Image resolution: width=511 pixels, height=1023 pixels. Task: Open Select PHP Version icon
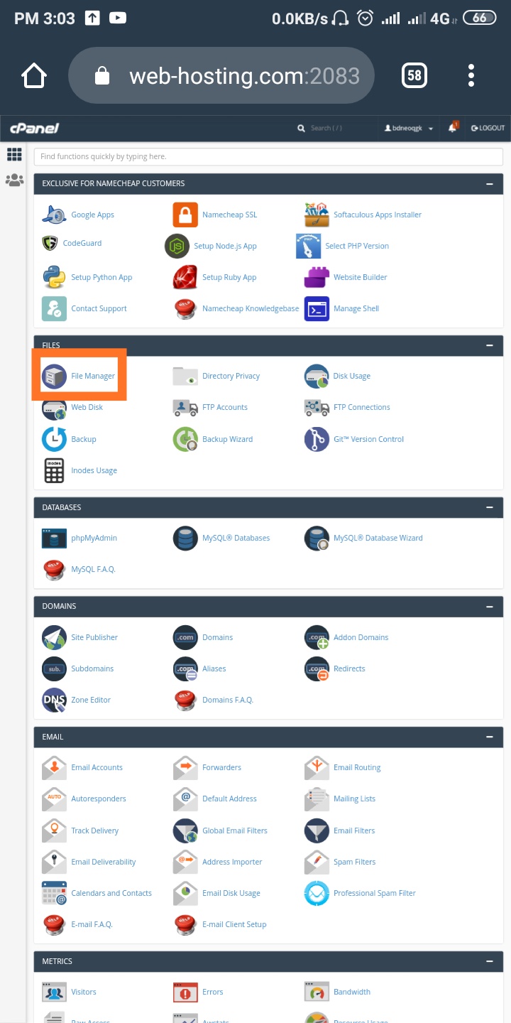[x=308, y=246]
